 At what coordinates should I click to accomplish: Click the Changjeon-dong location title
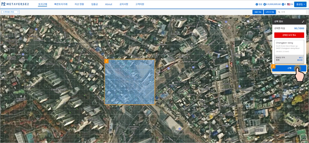284,43
